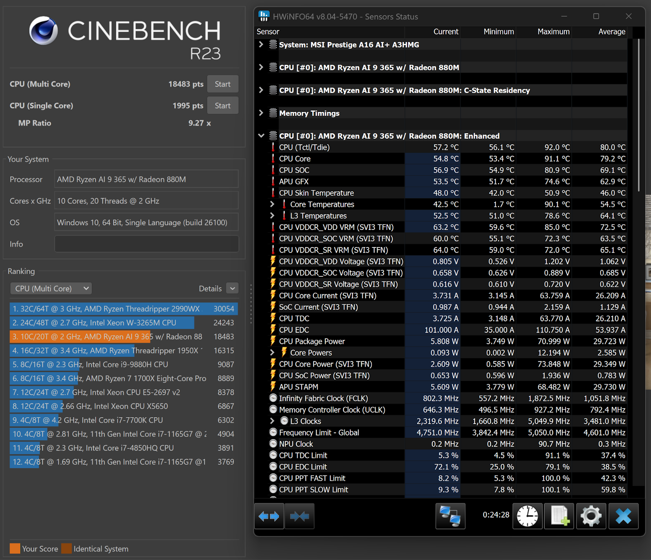
Task: Click the collapse columns arrows button
Action: tap(299, 516)
